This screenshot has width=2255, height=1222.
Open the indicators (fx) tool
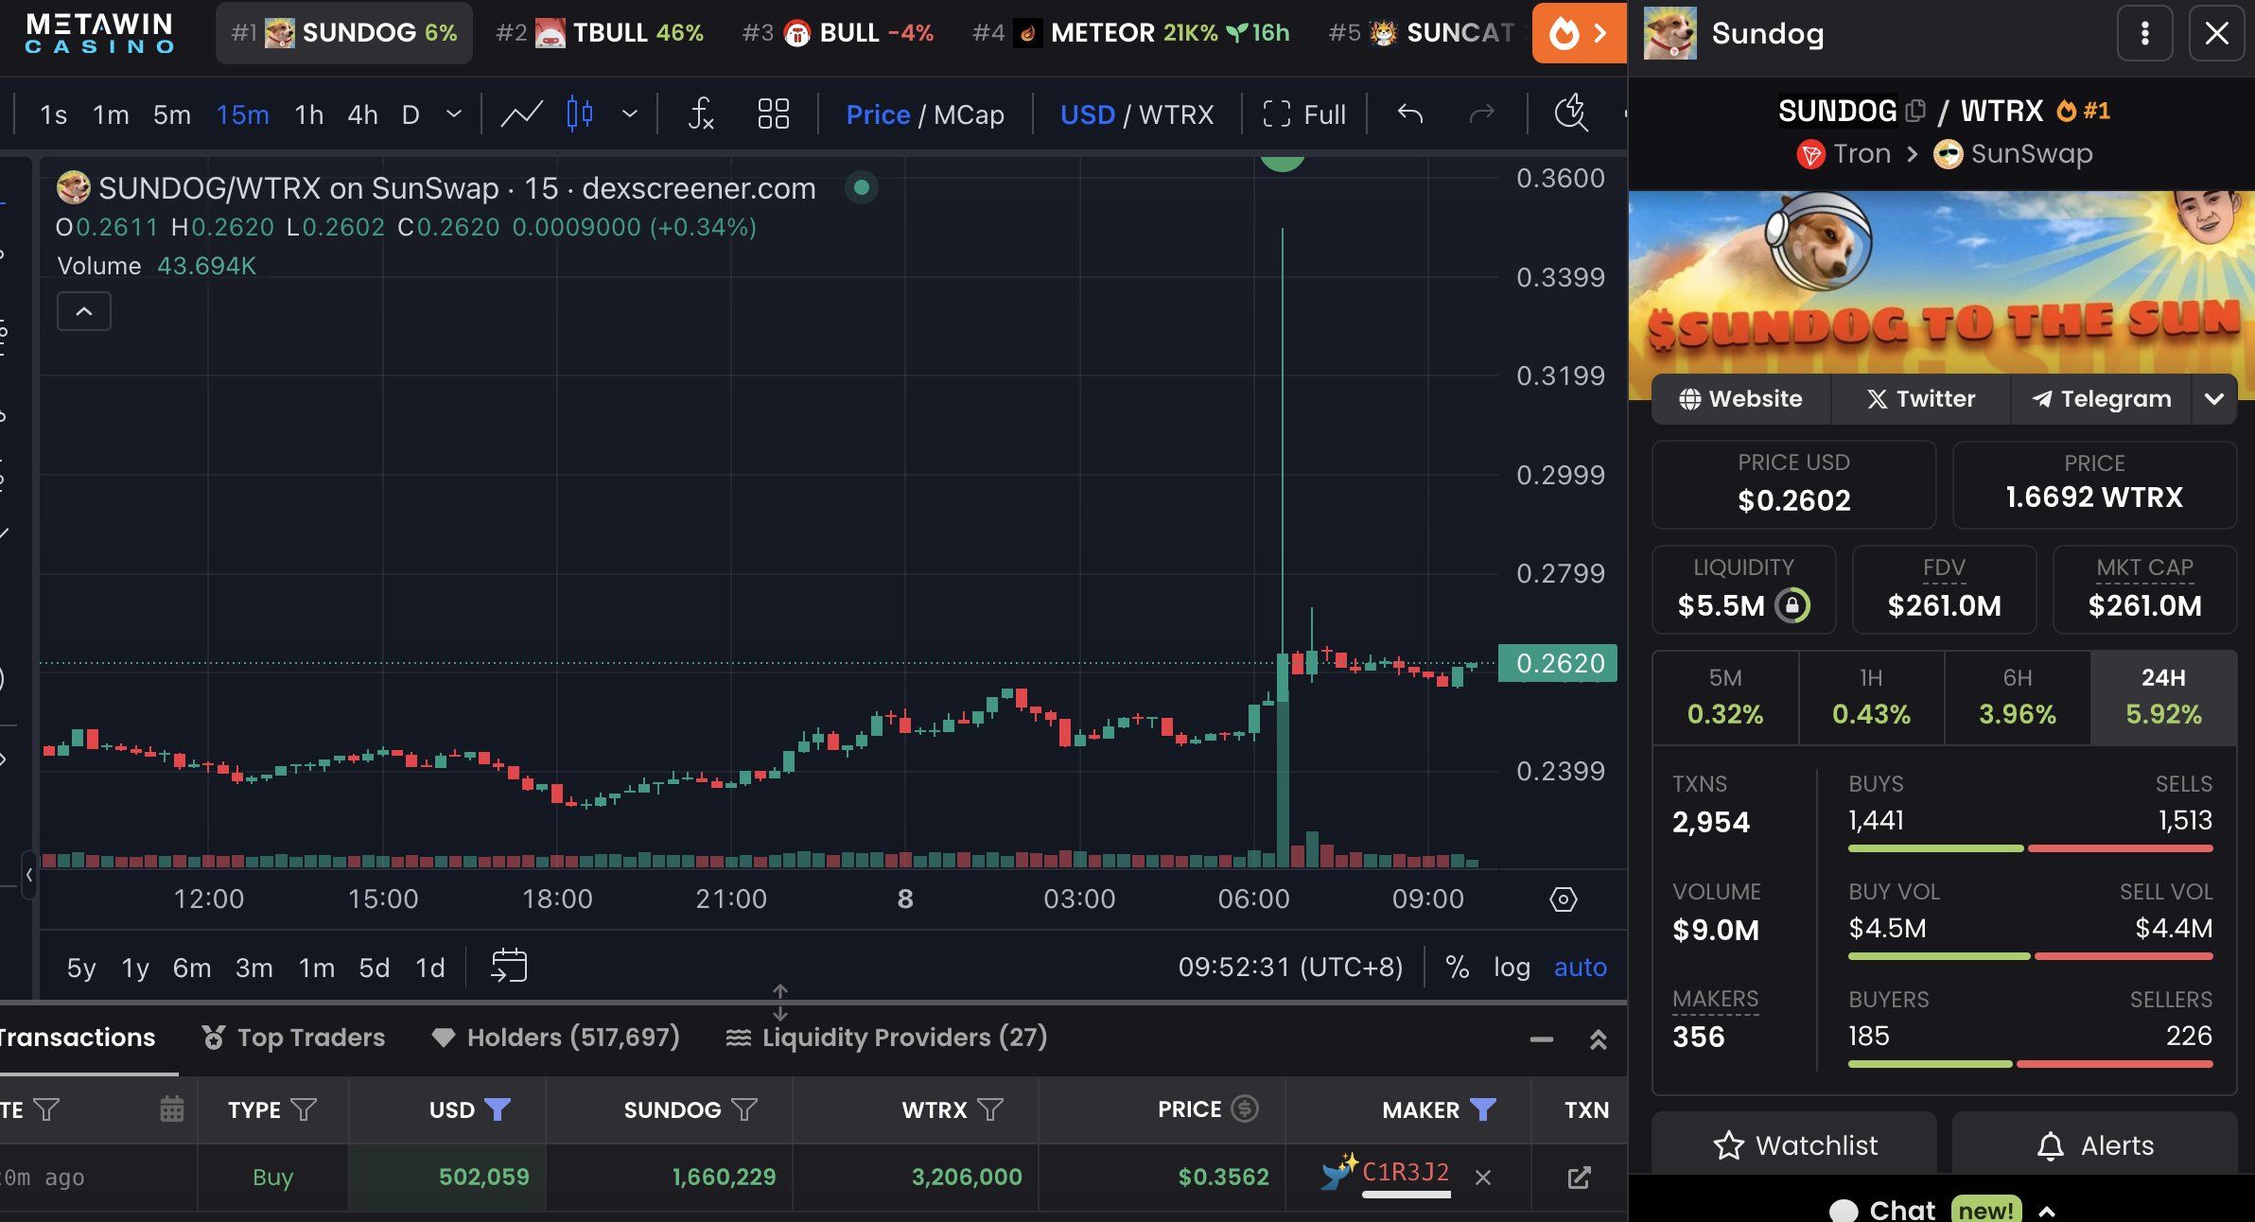click(700, 113)
